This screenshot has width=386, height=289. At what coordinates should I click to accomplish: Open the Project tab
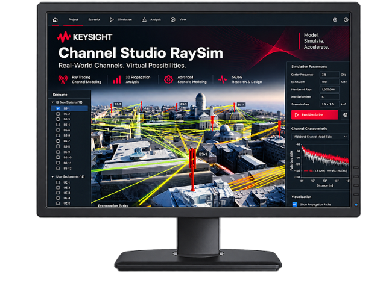click(73, 20)
